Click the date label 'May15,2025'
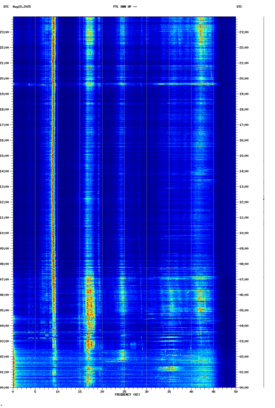This screenshot has height=408, width=275. point(22,7)
